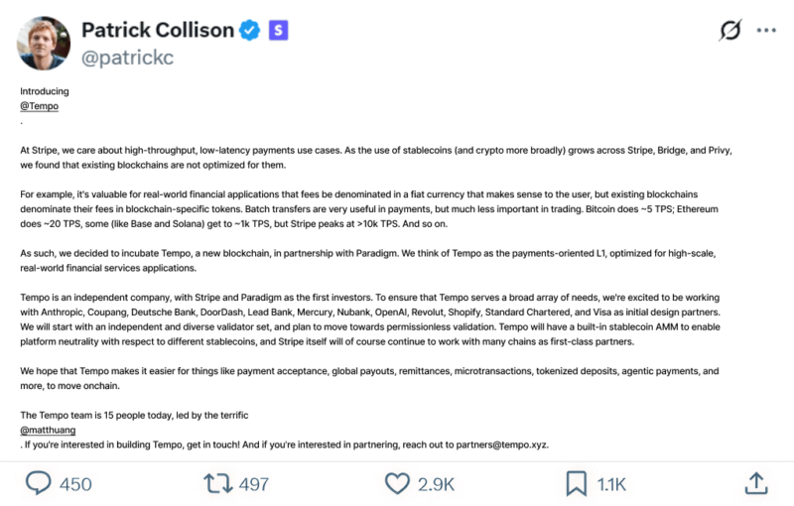This screenshot has height=506, width=794.
Task: Click the repost arrows icon
Action: point(215,483)
